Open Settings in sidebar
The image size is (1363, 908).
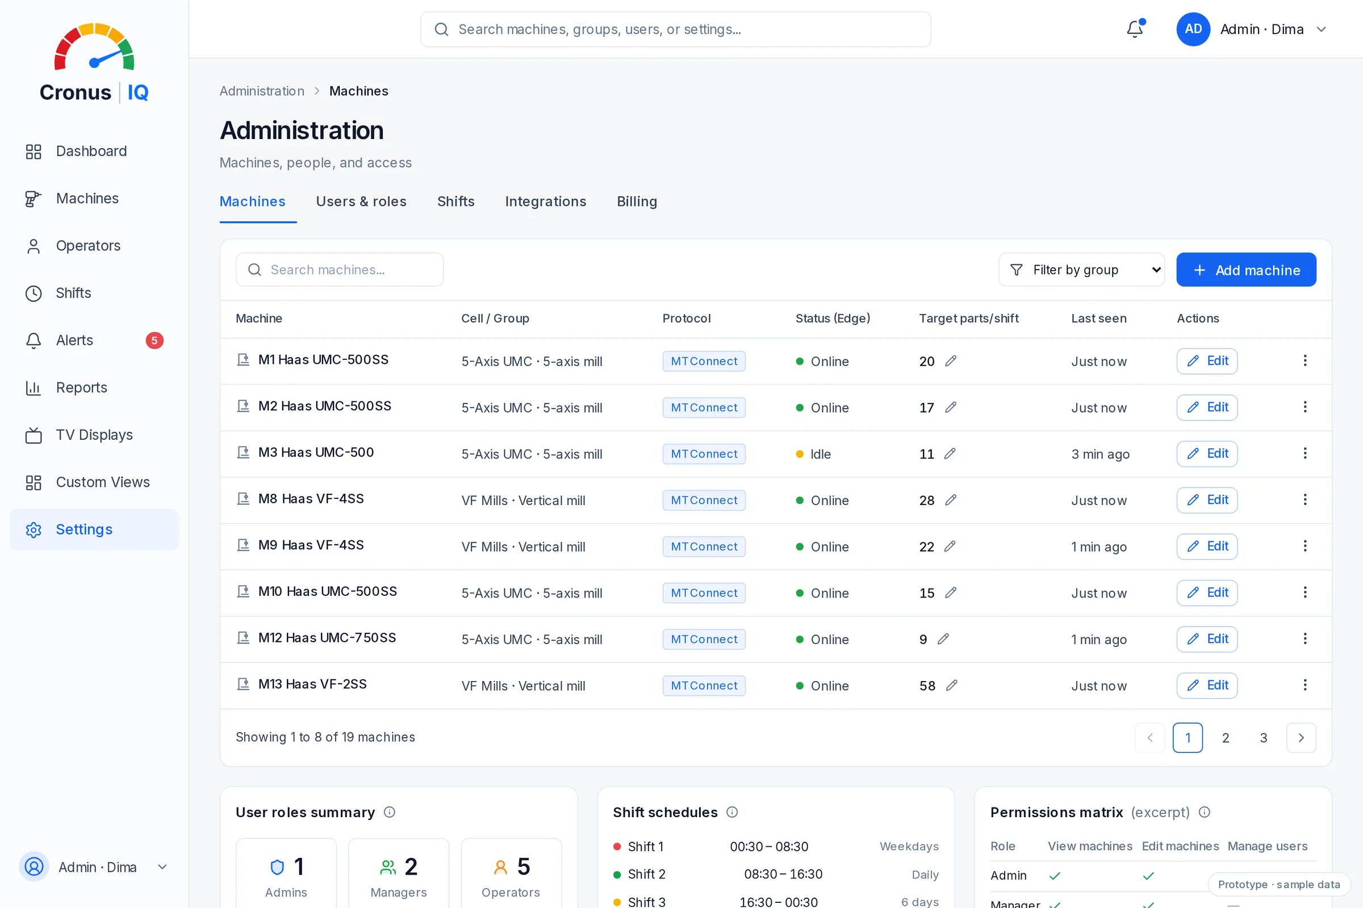[94, 530]
